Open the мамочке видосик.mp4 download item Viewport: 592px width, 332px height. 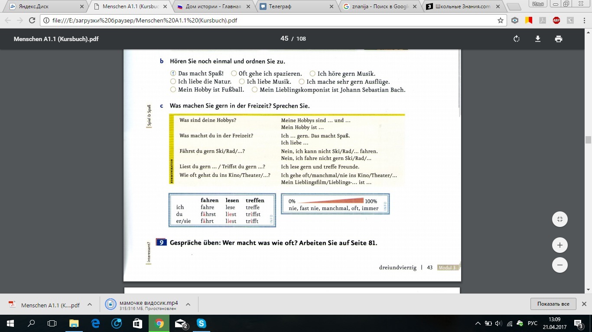pyautogui.click(x=143, y=305)
